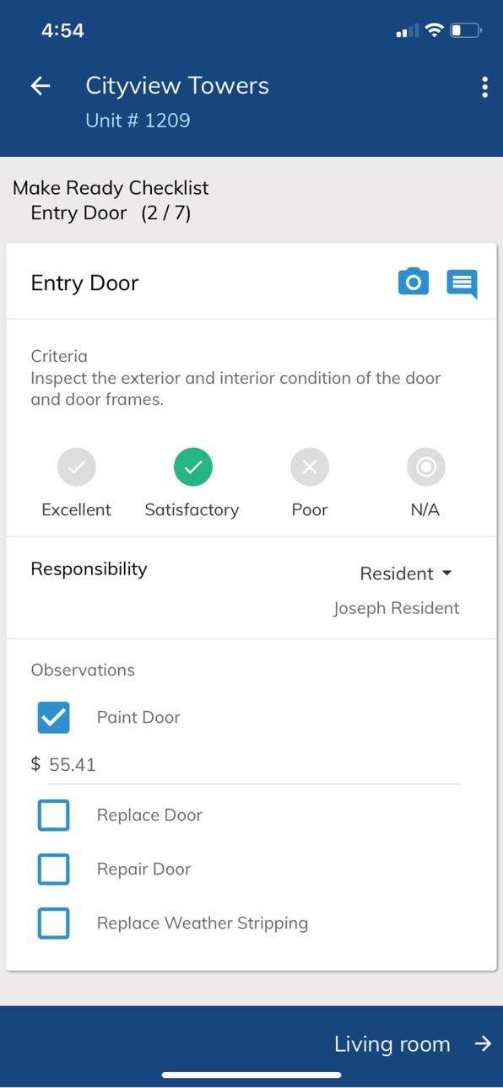
Task: Select the Excellent rating checkmark
Action: (77, 466)
